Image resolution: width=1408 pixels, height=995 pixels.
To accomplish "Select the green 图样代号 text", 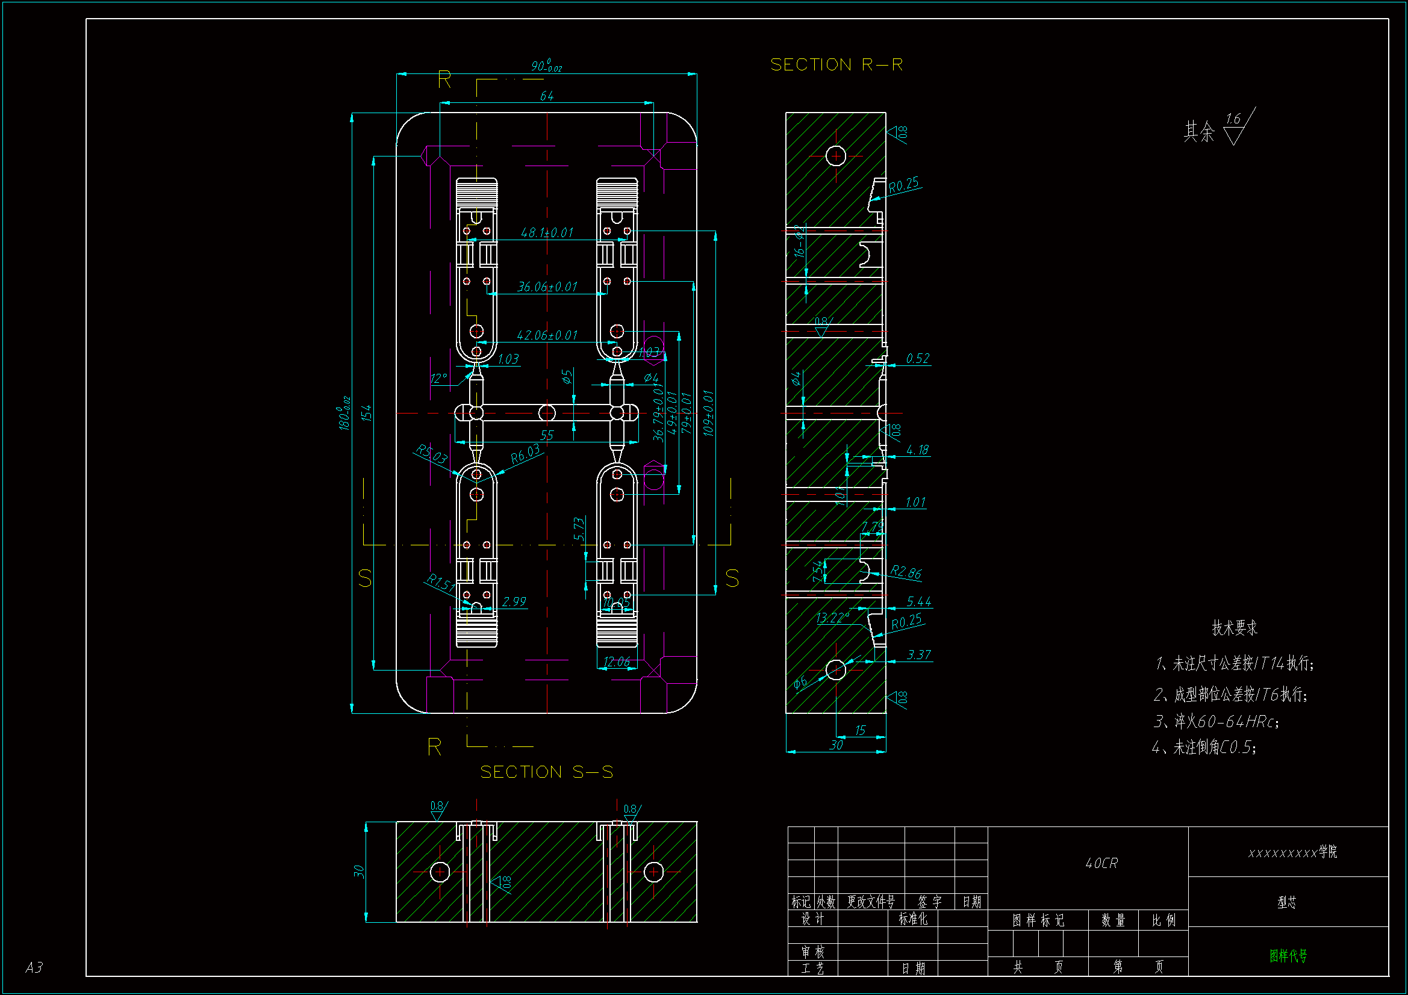I will pyautogui.click(x=1288, y=955).
